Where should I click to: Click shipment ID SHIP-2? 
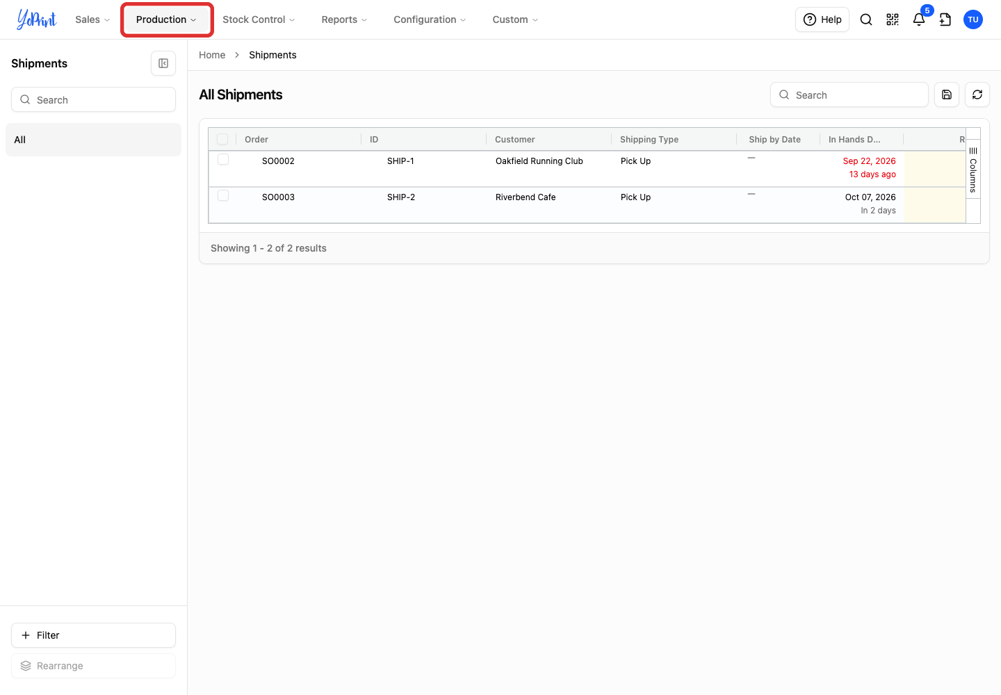coord(401,197)
